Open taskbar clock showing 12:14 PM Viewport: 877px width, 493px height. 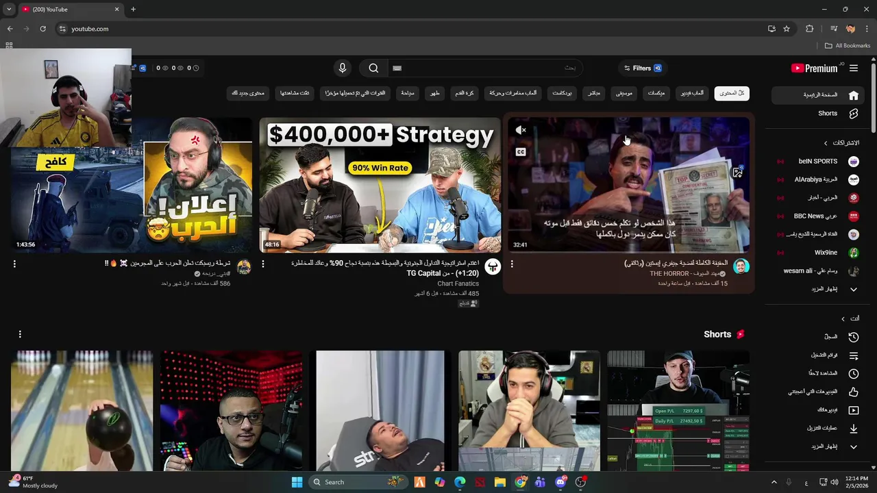(x=856, y=482)
